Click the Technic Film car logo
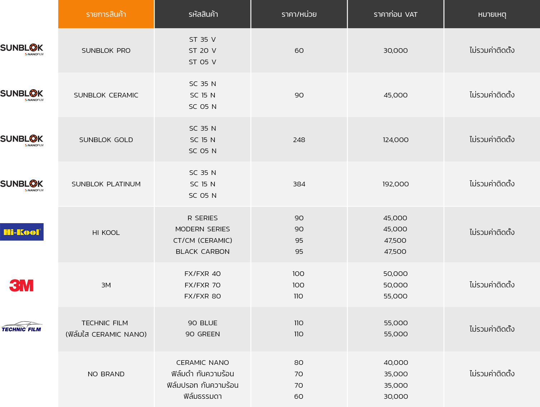This screenshot has width=540, height=407. [21, 327]
